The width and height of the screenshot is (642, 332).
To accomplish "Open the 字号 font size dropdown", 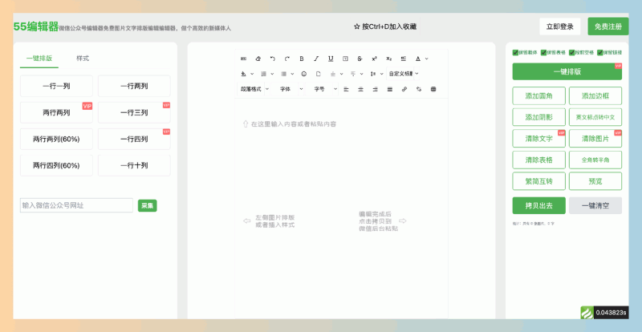I will [x=322, y=89].
